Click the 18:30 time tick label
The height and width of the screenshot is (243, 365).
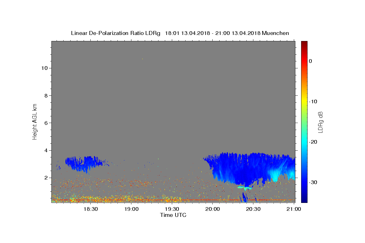point(90,209)
